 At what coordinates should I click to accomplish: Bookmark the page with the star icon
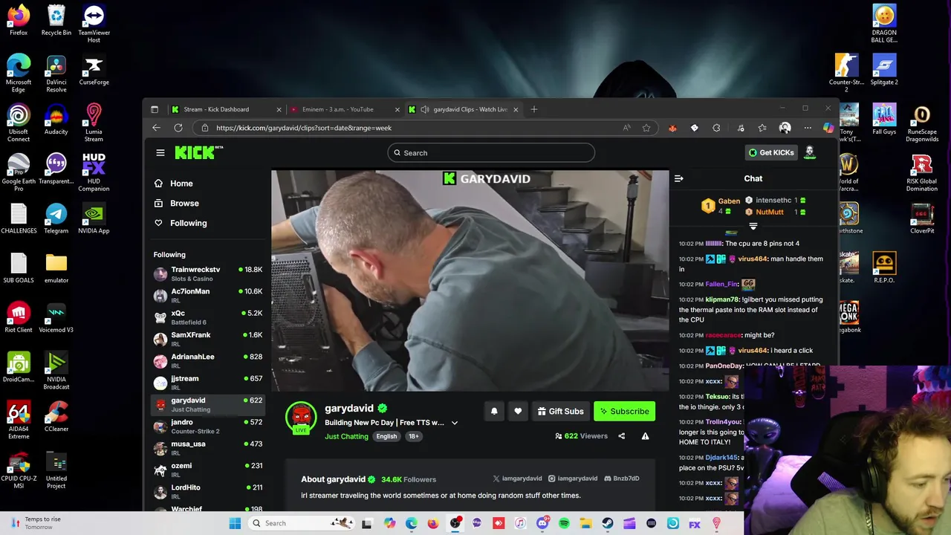(646, 128)
